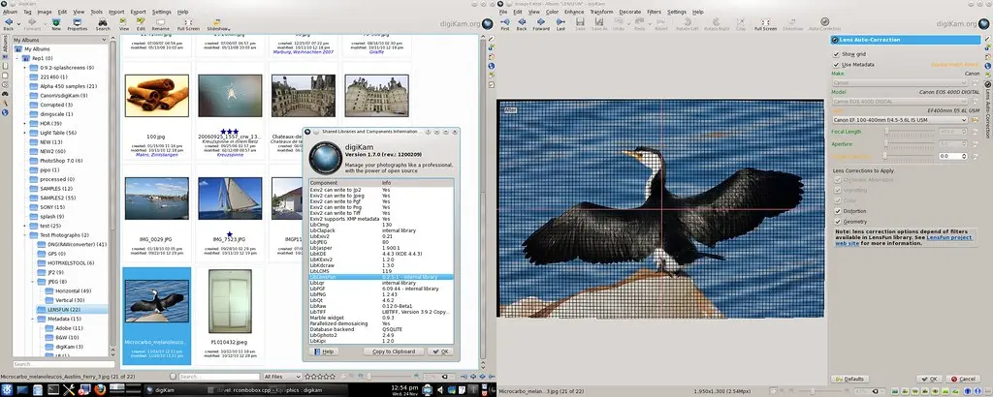The width and height of the screenshot is (993, 397).
Task: Create a New album via toolbar
Action: pyautogui.click(x=56, y=22)
